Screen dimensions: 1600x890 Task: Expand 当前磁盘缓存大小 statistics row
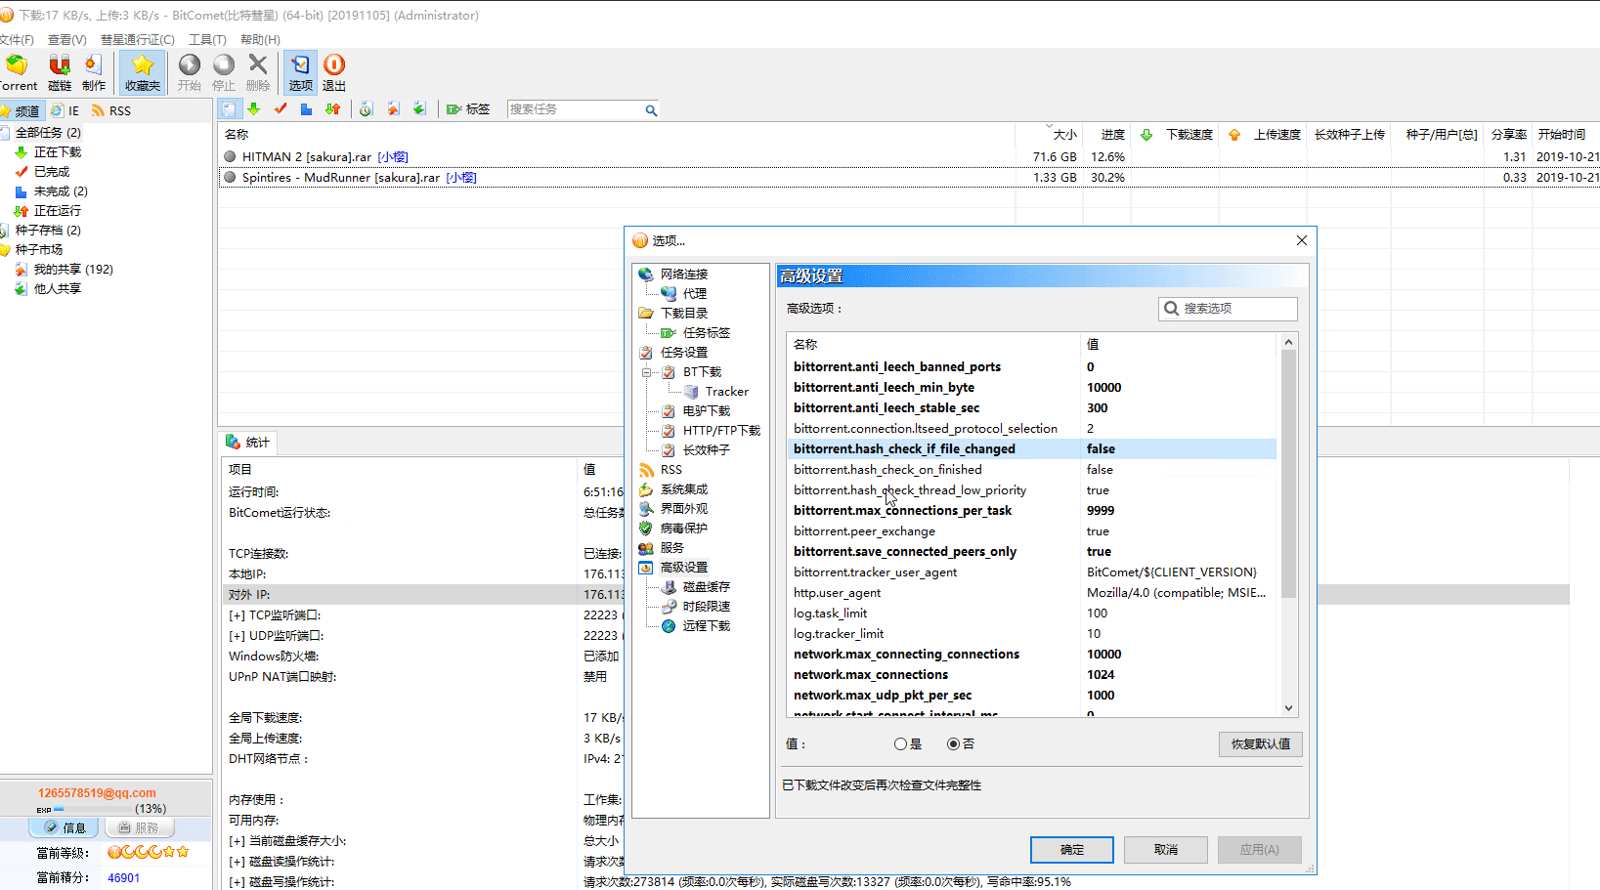[237, 841]
